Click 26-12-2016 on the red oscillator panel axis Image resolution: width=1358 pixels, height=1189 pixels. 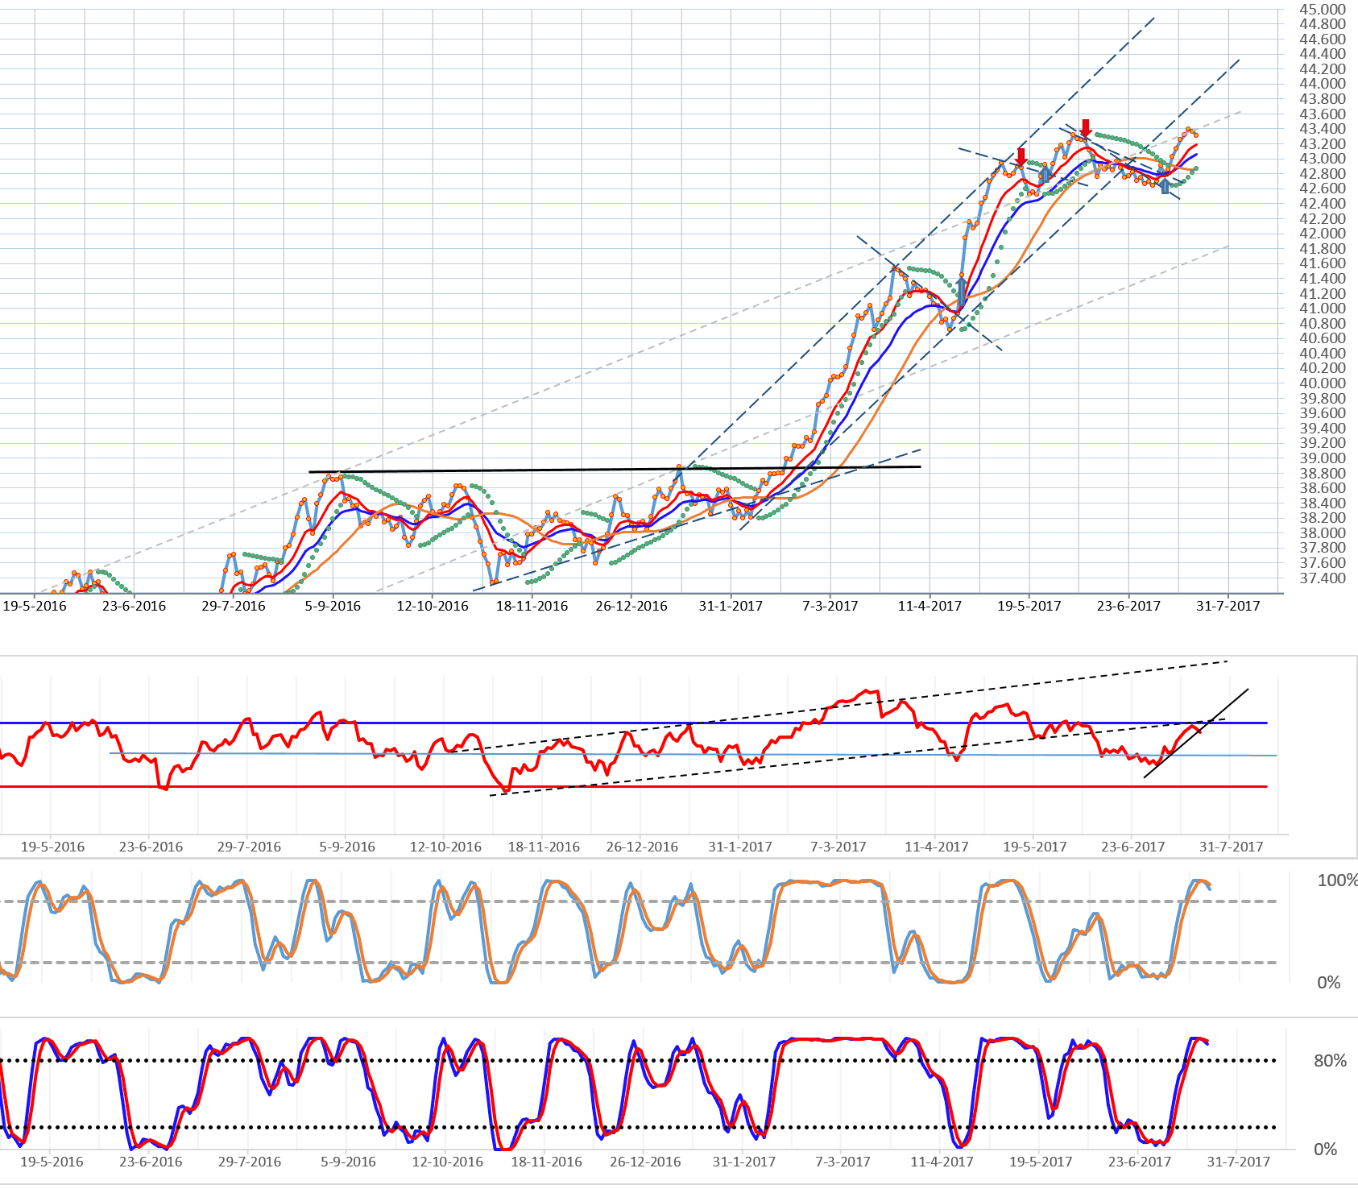(642, 847)
